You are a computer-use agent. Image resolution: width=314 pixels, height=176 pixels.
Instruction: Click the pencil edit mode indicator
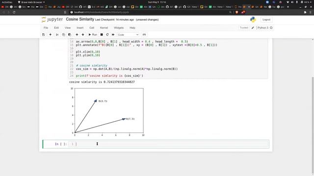(x=253, y=28)
